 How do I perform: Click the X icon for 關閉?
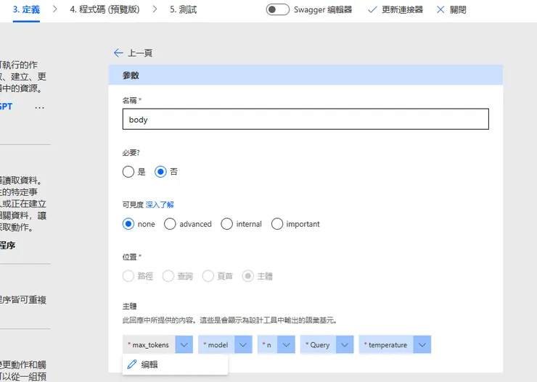440,9
